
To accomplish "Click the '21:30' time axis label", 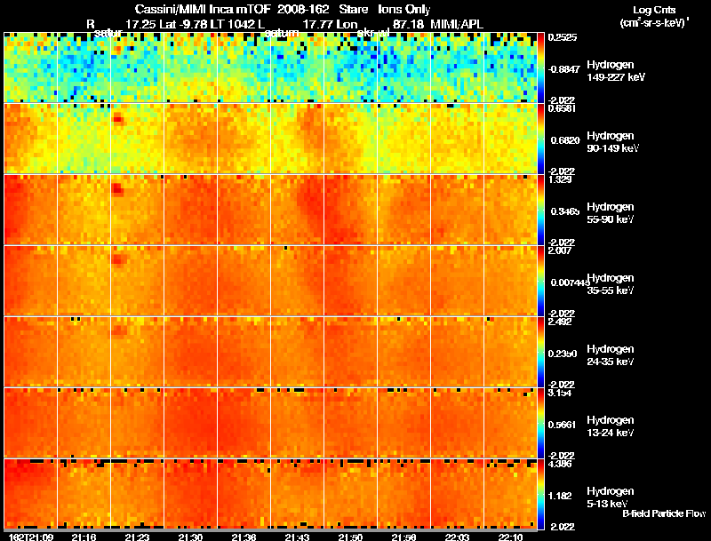I will coord(190,537).
